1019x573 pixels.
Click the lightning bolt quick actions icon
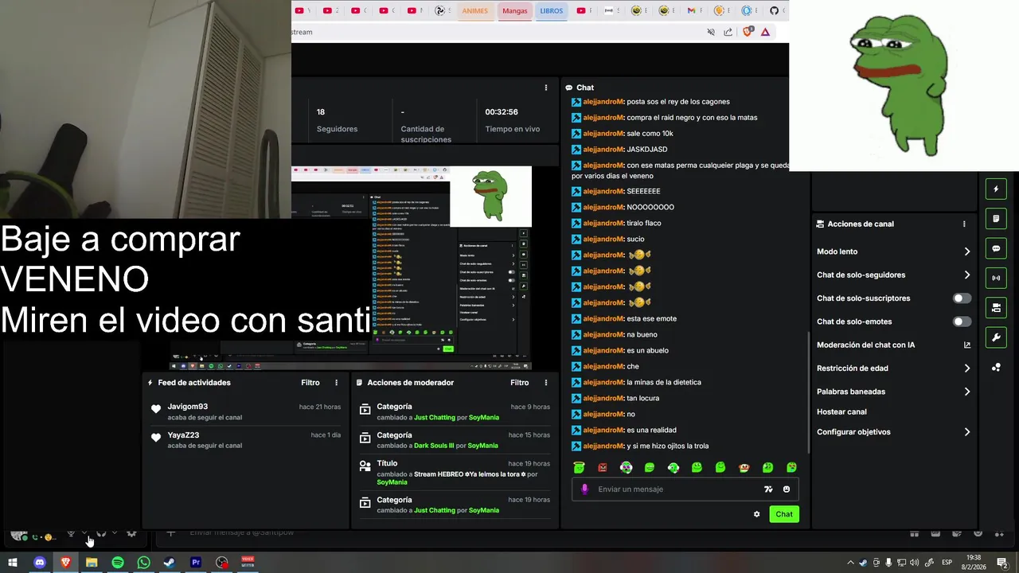pyautogui.click(x=996, y=189)
